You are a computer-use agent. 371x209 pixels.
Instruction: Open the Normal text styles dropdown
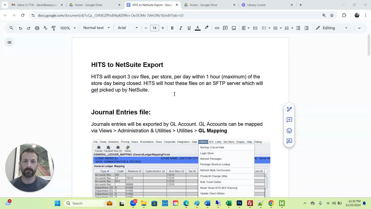coord(96,28)
